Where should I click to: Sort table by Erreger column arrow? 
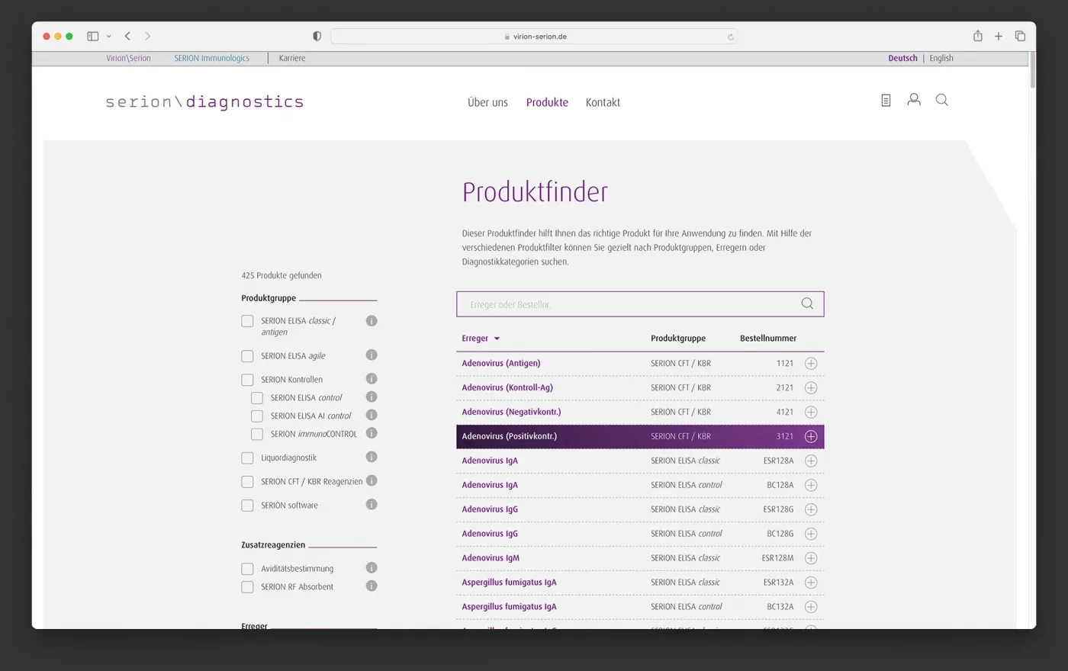pyautogui.click(x=497, y=339)
